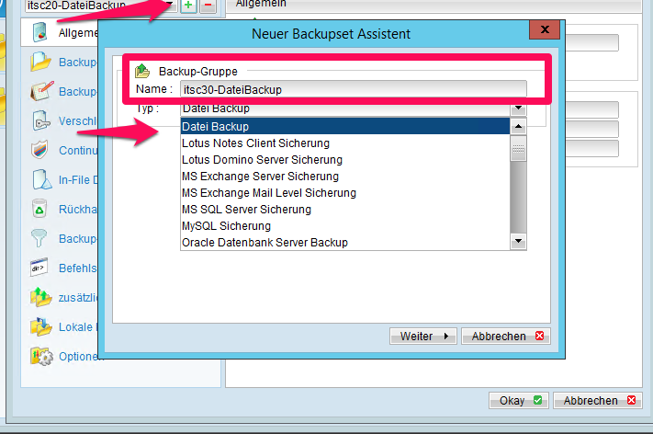Image resolution: width=653 pixels, height=434 pixels.
Task: Open the Allgemein settings icon in sidebar
Action: (40, 32)
